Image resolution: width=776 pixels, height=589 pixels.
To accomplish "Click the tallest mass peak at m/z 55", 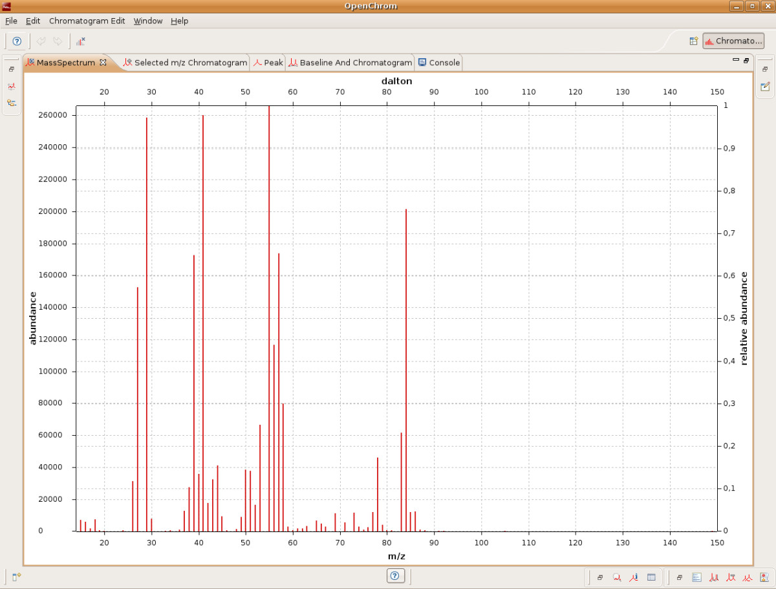I will 269,318.
